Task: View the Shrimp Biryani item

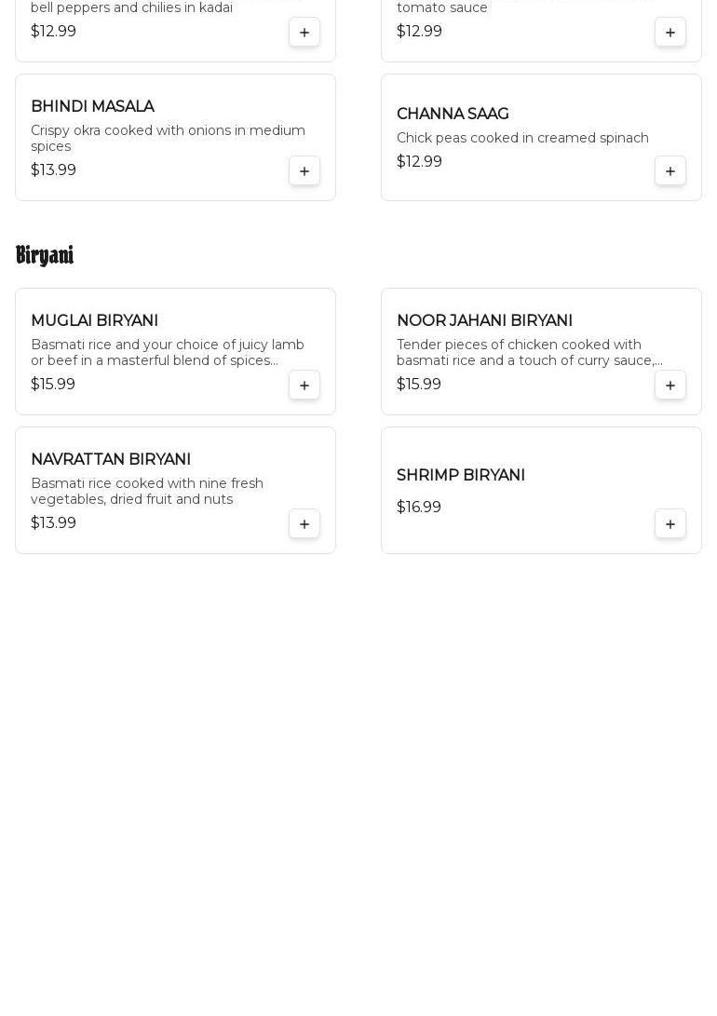Action: click(461, 476)
